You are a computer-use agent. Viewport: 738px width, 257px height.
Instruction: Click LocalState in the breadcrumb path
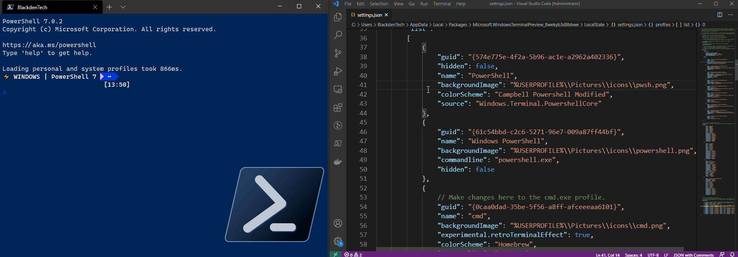(594, 25)
